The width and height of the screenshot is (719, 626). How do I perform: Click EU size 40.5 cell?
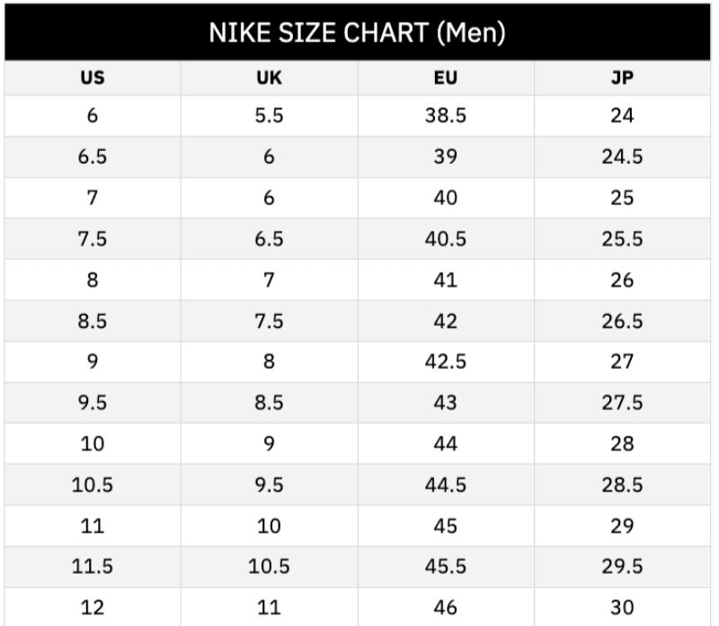pos(445,238)
